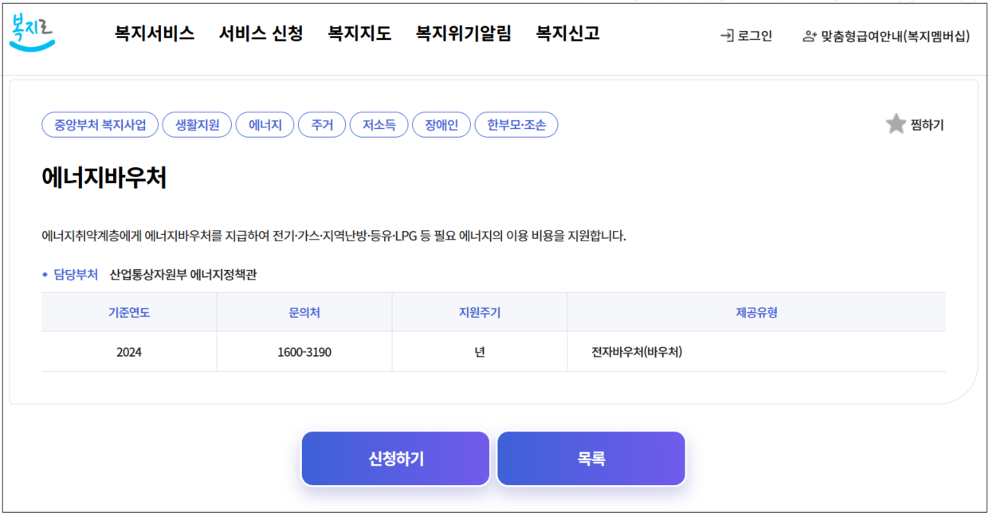Click the person icon beside 맞춤형급여안내

pos(809,35)
